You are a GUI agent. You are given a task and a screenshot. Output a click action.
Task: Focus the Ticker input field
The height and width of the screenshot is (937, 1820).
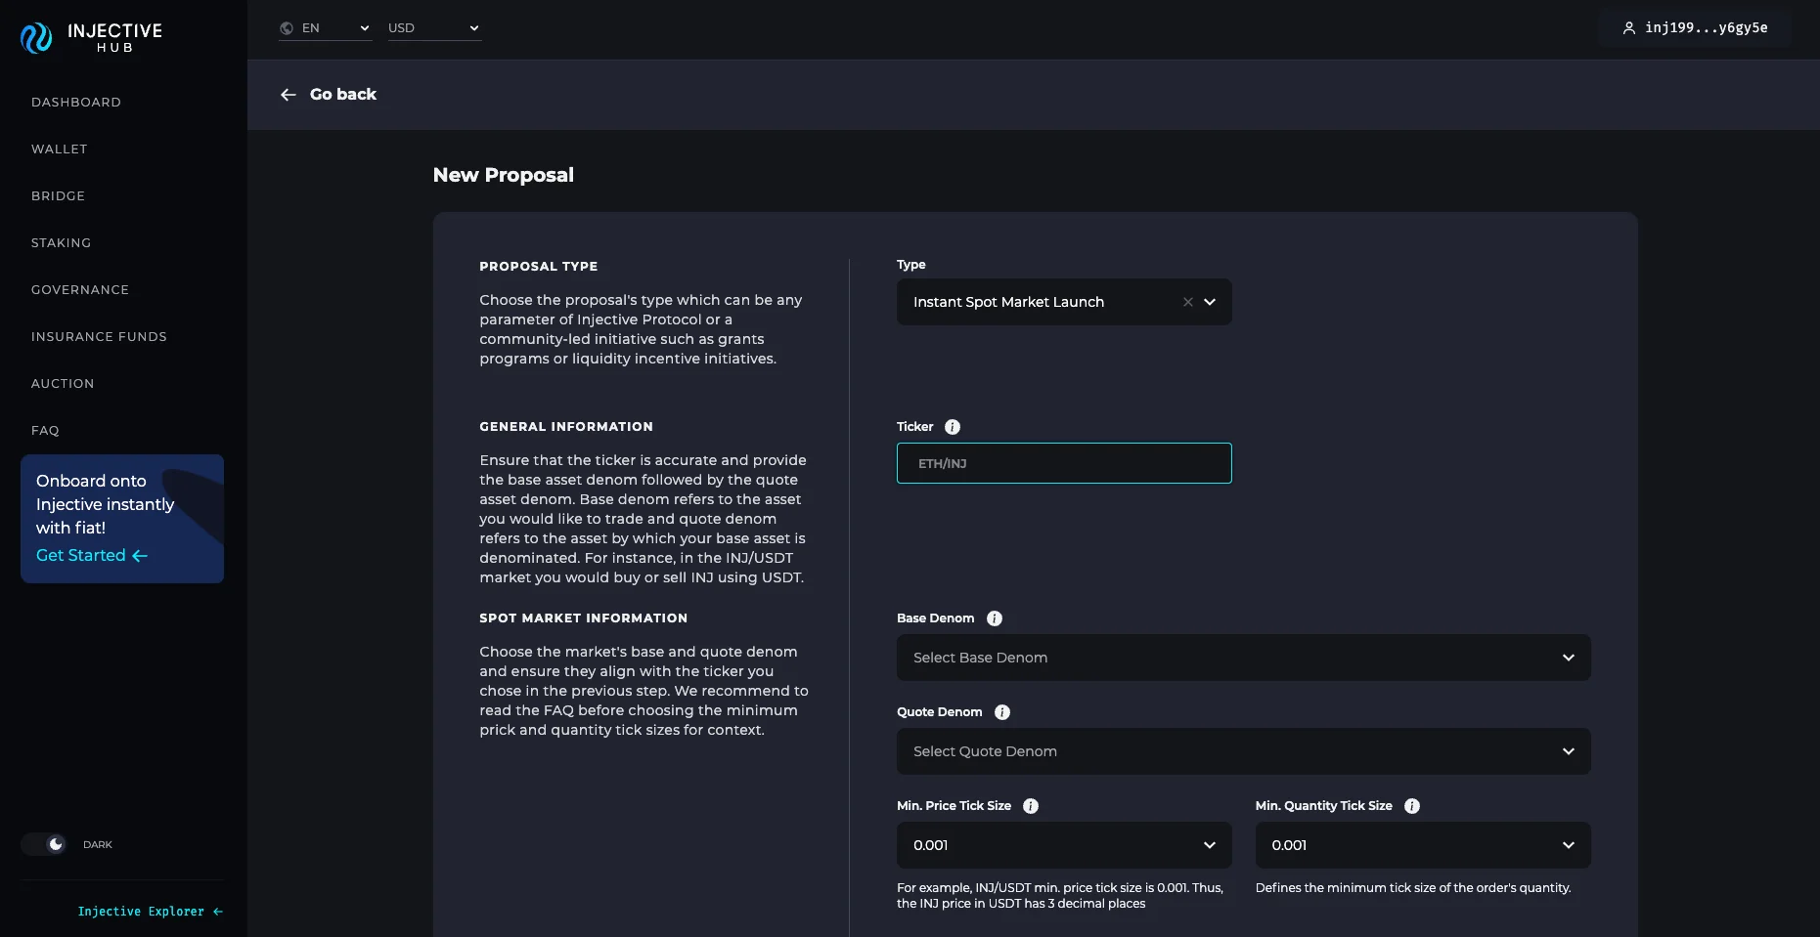click(1064, 463)
